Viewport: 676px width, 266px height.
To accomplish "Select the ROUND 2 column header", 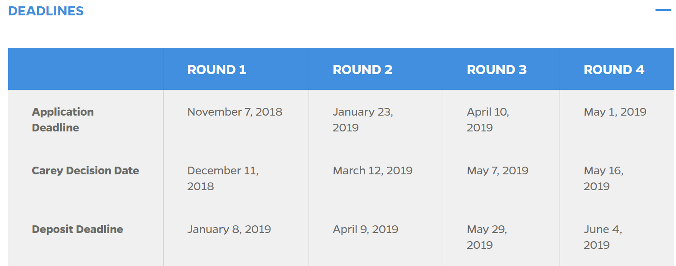I will point(362,70).
